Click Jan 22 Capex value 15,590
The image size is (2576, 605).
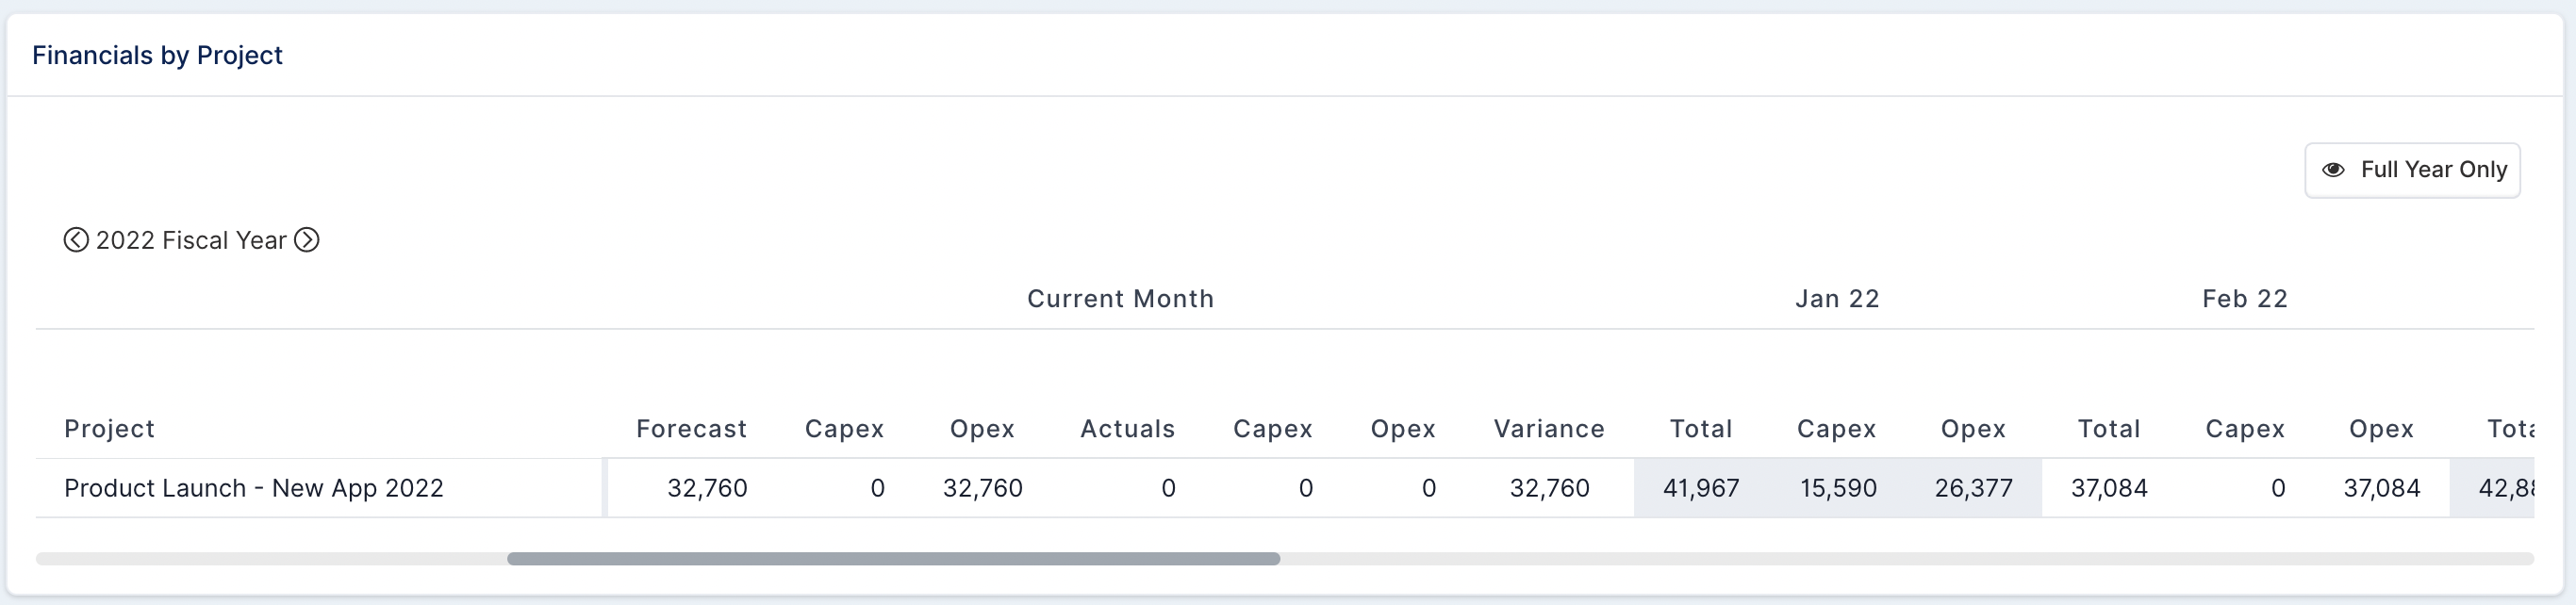[1838, 488]
